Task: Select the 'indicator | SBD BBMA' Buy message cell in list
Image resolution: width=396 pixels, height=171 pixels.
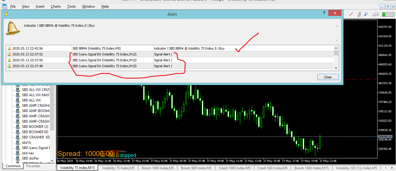Action: click(243, 48)
